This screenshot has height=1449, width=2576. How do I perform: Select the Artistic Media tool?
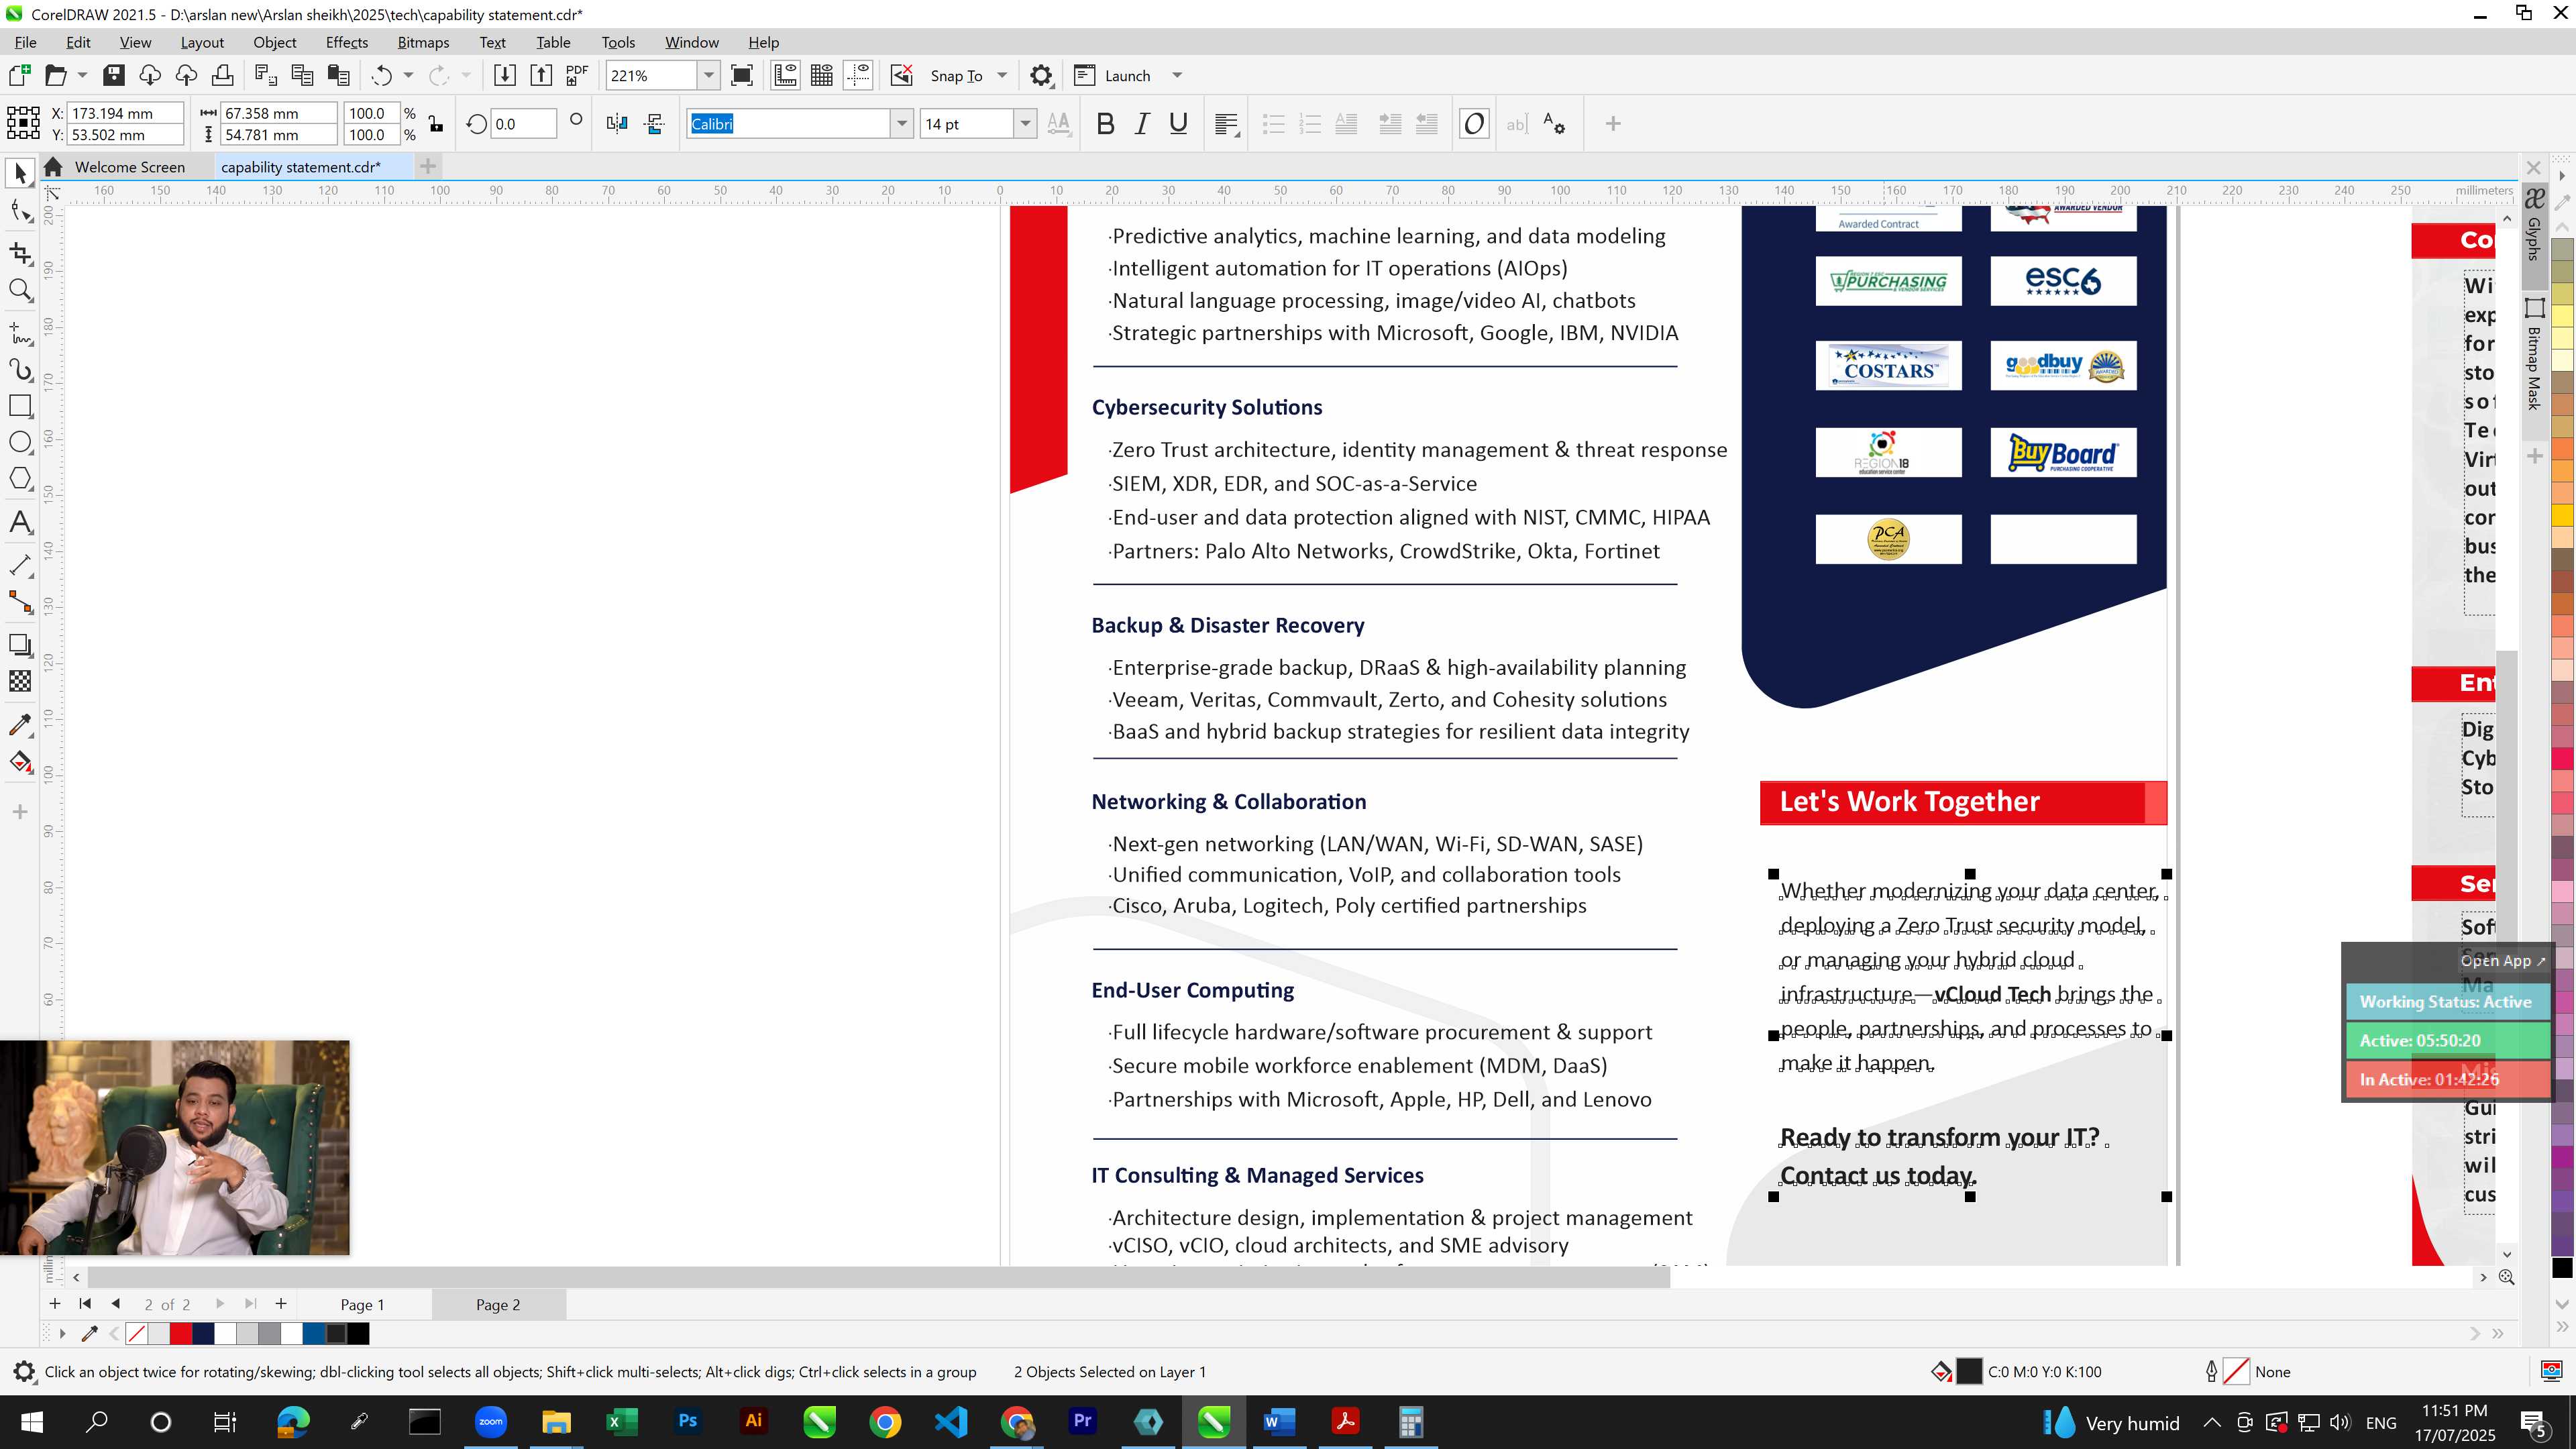20,370
